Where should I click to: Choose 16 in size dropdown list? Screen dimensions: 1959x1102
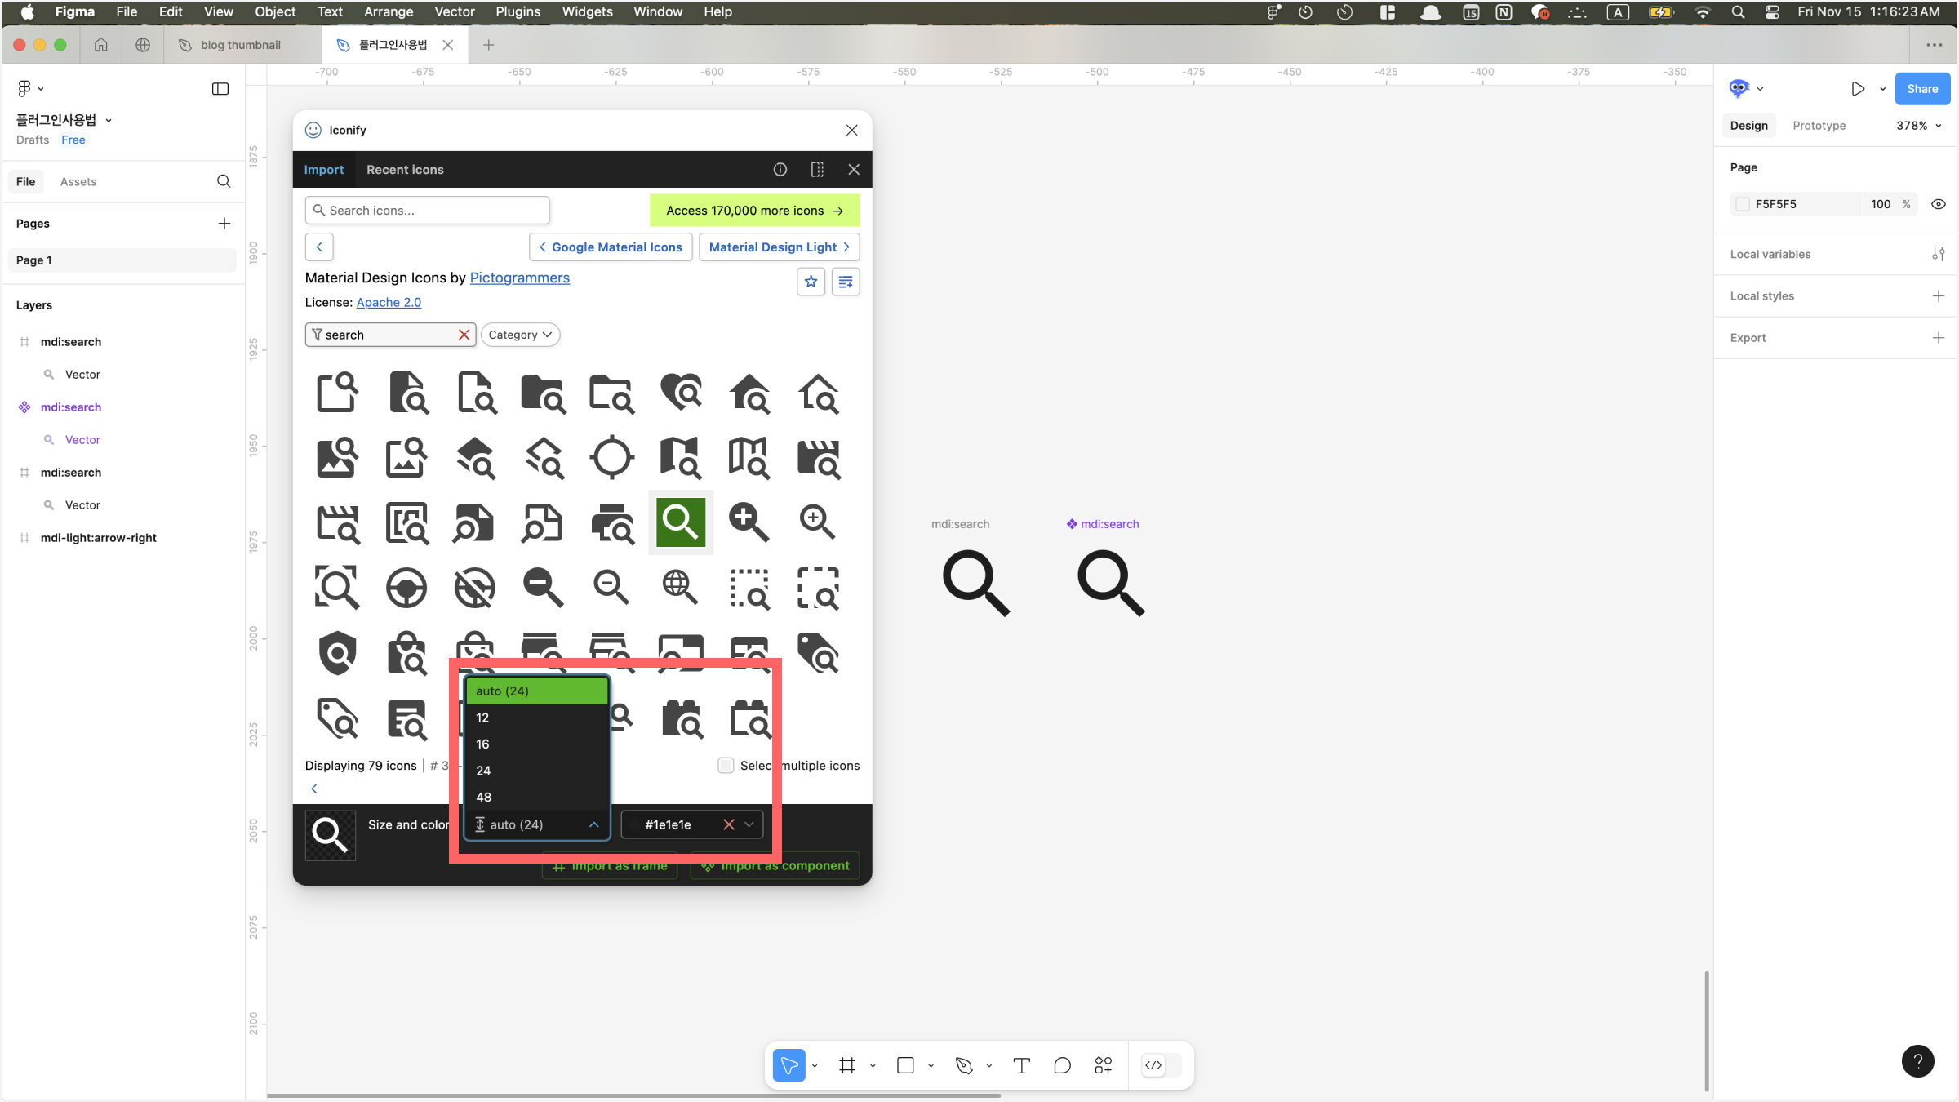tap(537, 744)
